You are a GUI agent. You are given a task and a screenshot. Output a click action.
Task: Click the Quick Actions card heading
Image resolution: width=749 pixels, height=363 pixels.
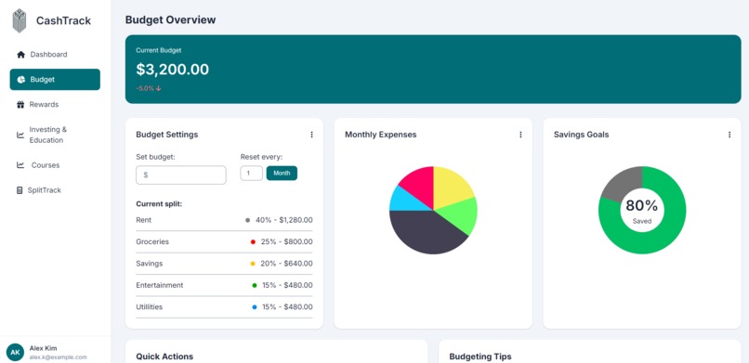click(x=164, y=357)
